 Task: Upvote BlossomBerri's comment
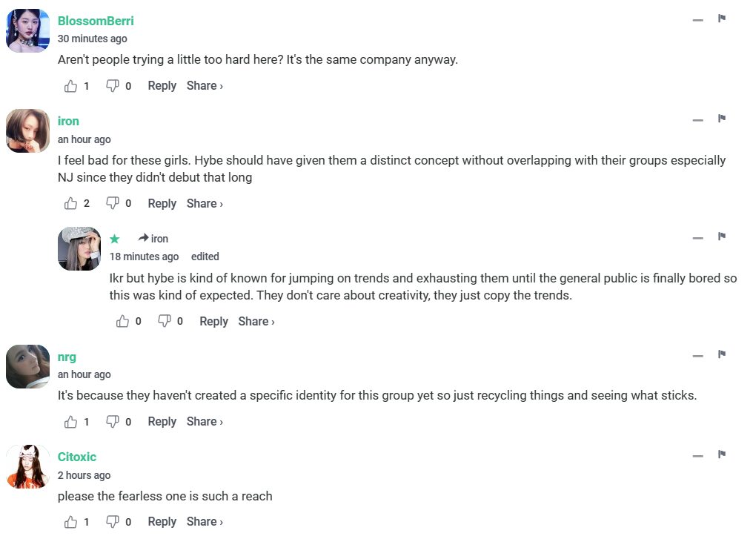tap(71, 86)
